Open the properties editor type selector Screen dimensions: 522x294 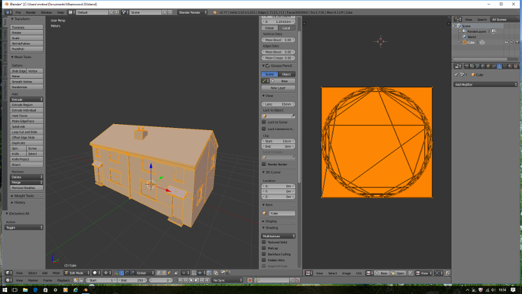(458, 66)
